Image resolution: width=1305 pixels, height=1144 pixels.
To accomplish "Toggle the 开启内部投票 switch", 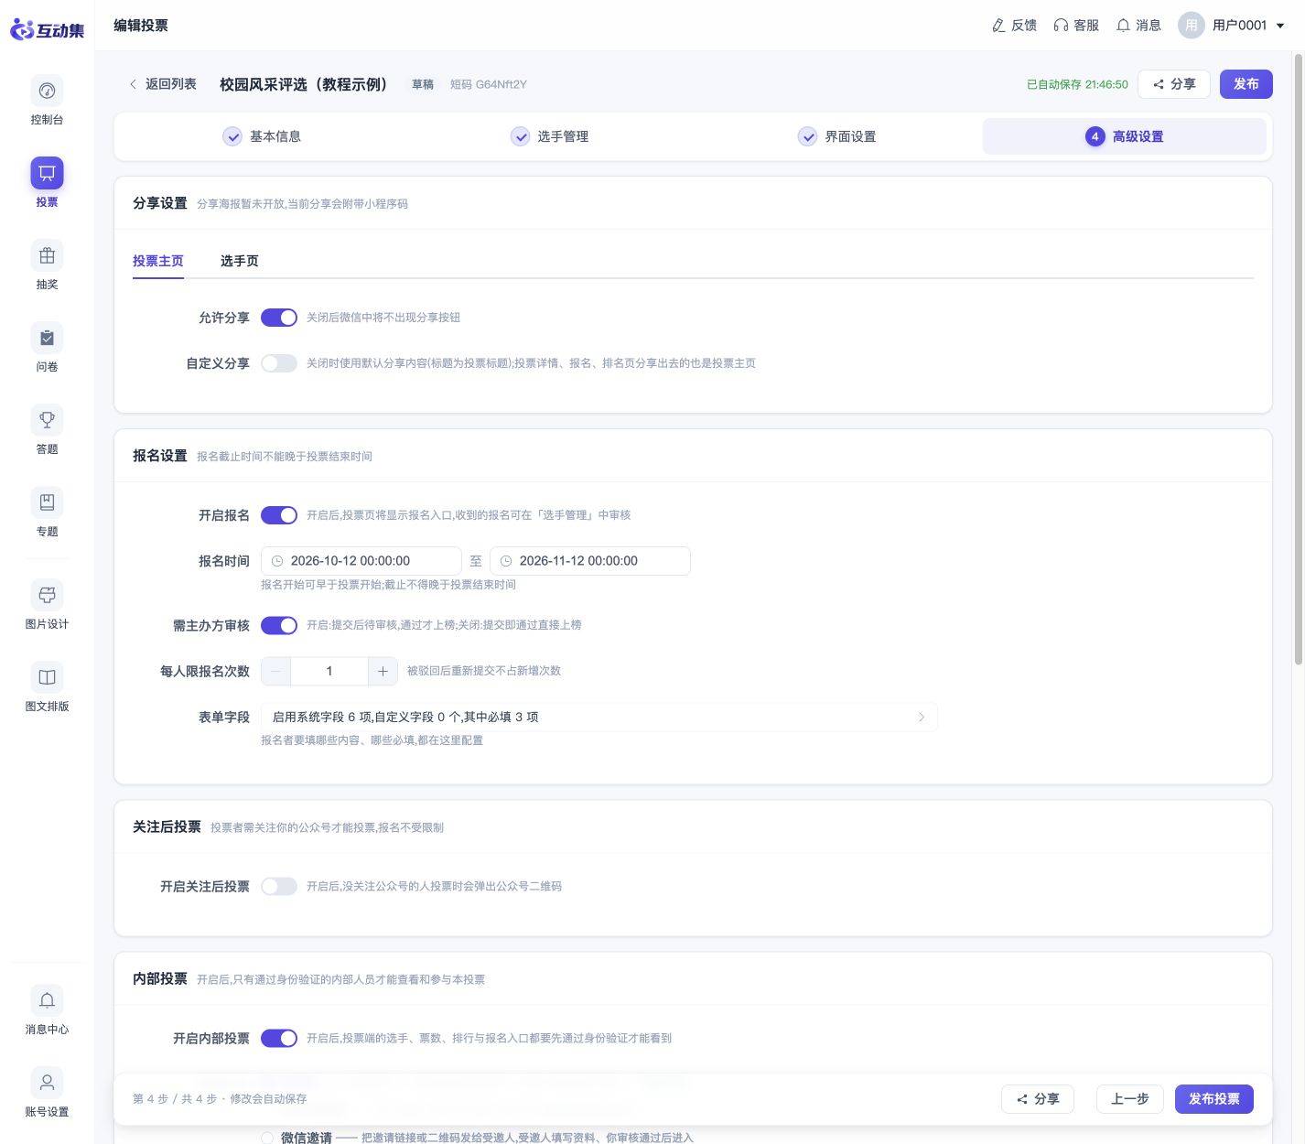I will (x=279, y=1038).
